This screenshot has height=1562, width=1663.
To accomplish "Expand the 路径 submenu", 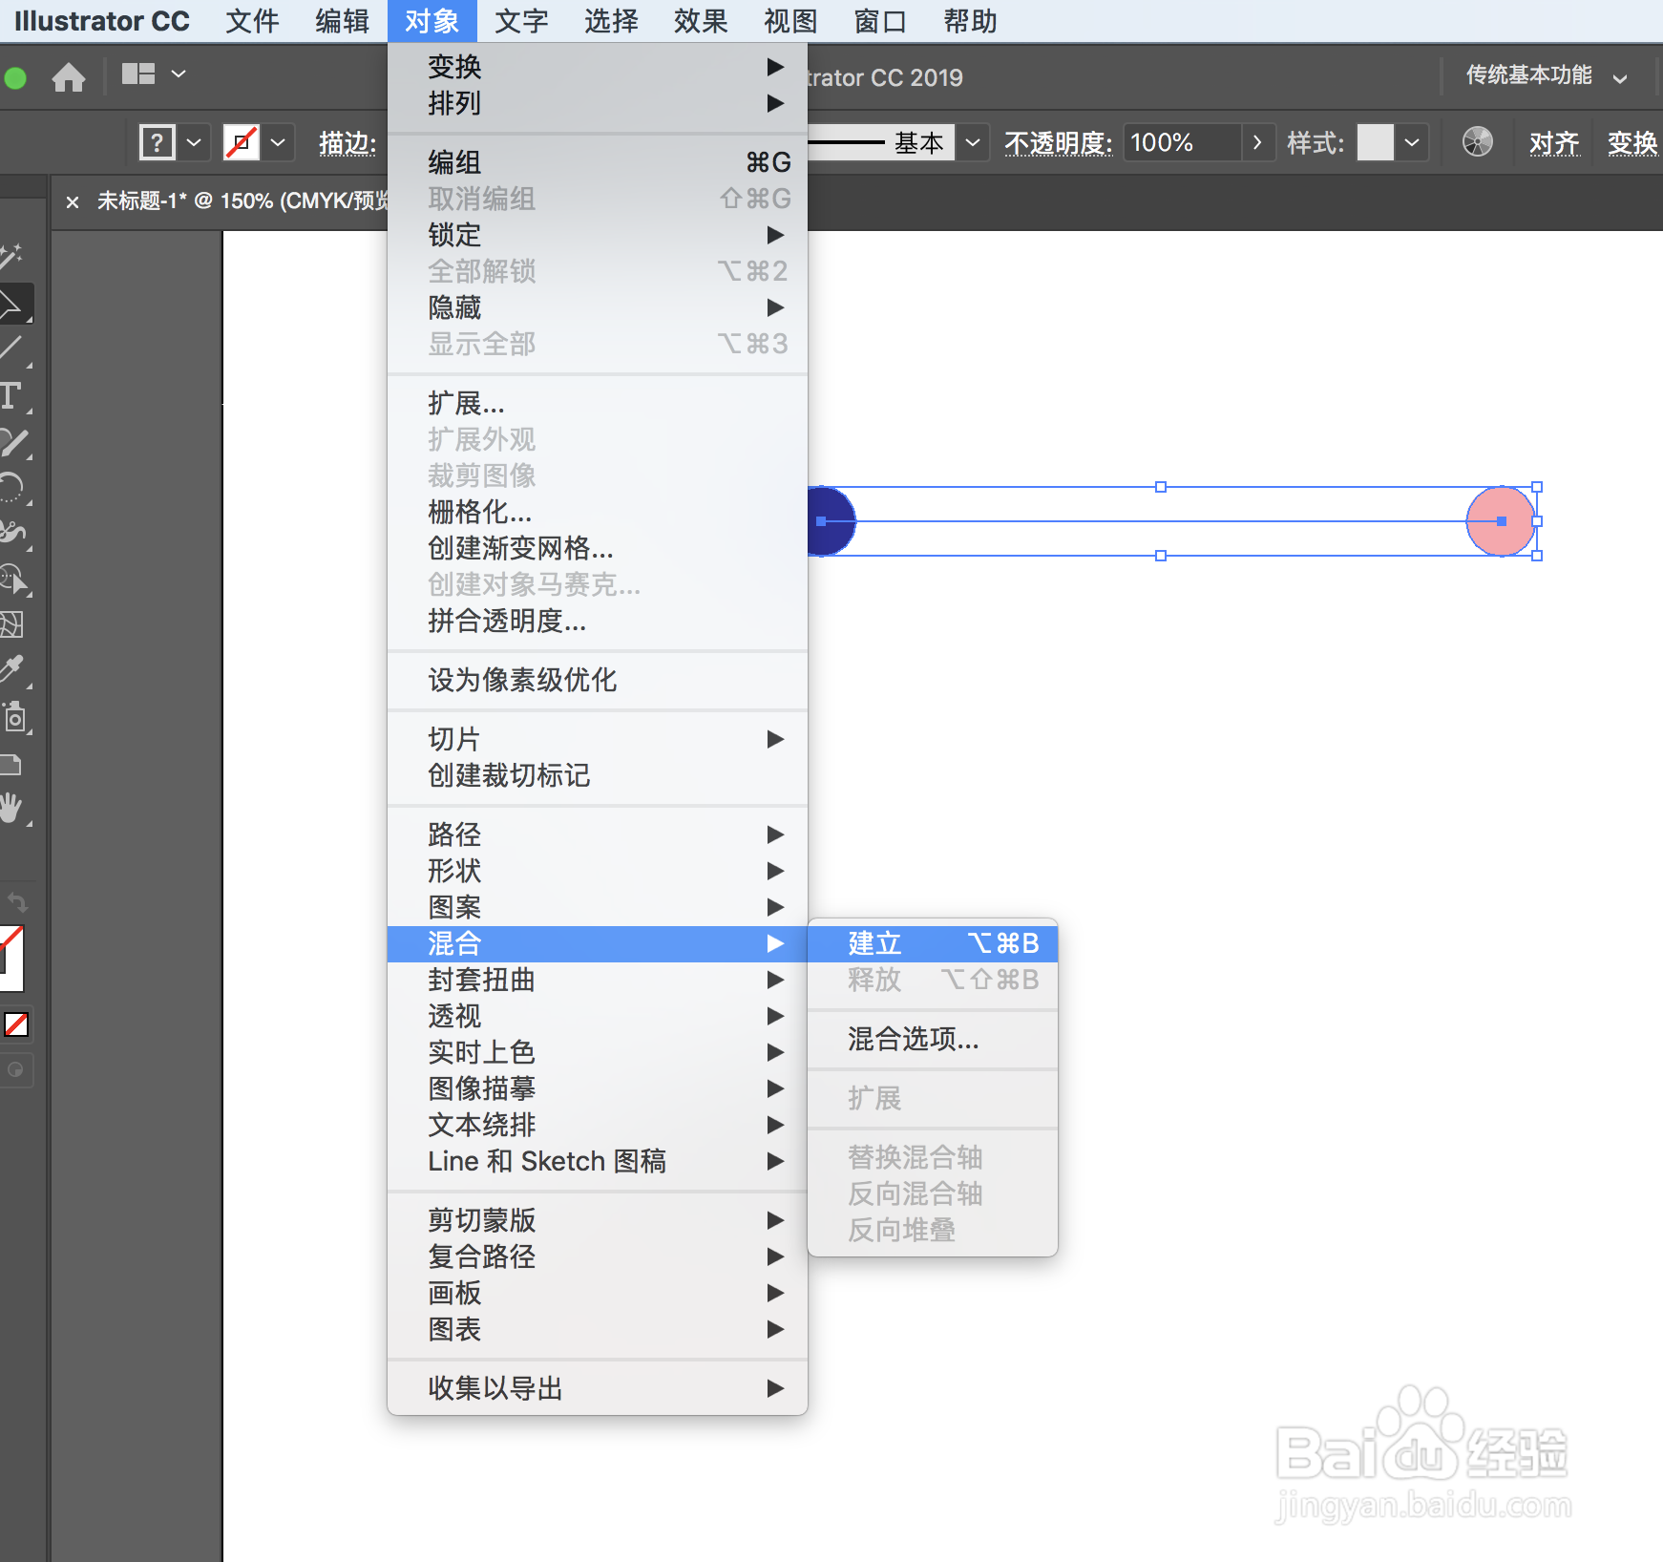I will click(x=598, y=834).
